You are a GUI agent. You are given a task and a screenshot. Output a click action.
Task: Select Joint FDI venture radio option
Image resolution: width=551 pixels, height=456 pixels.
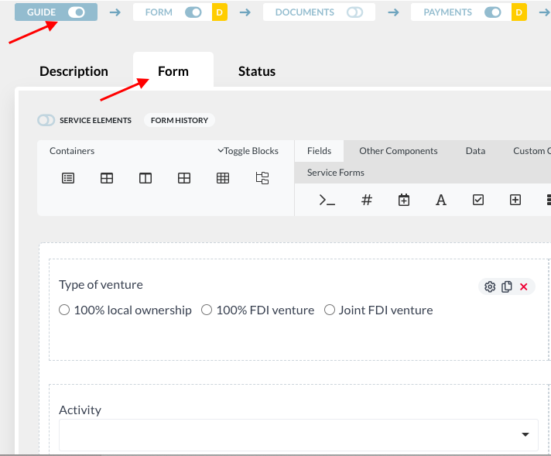coord(330,310)
